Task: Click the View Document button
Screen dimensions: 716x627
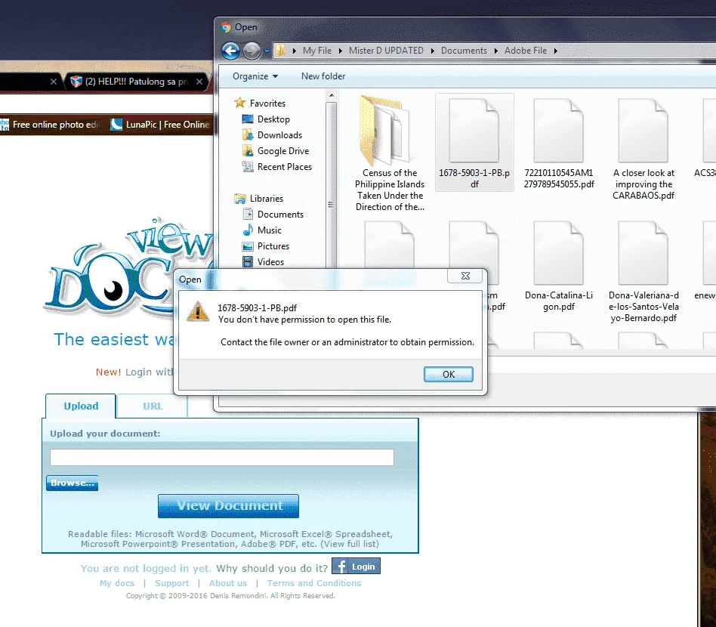Action: 228,506
